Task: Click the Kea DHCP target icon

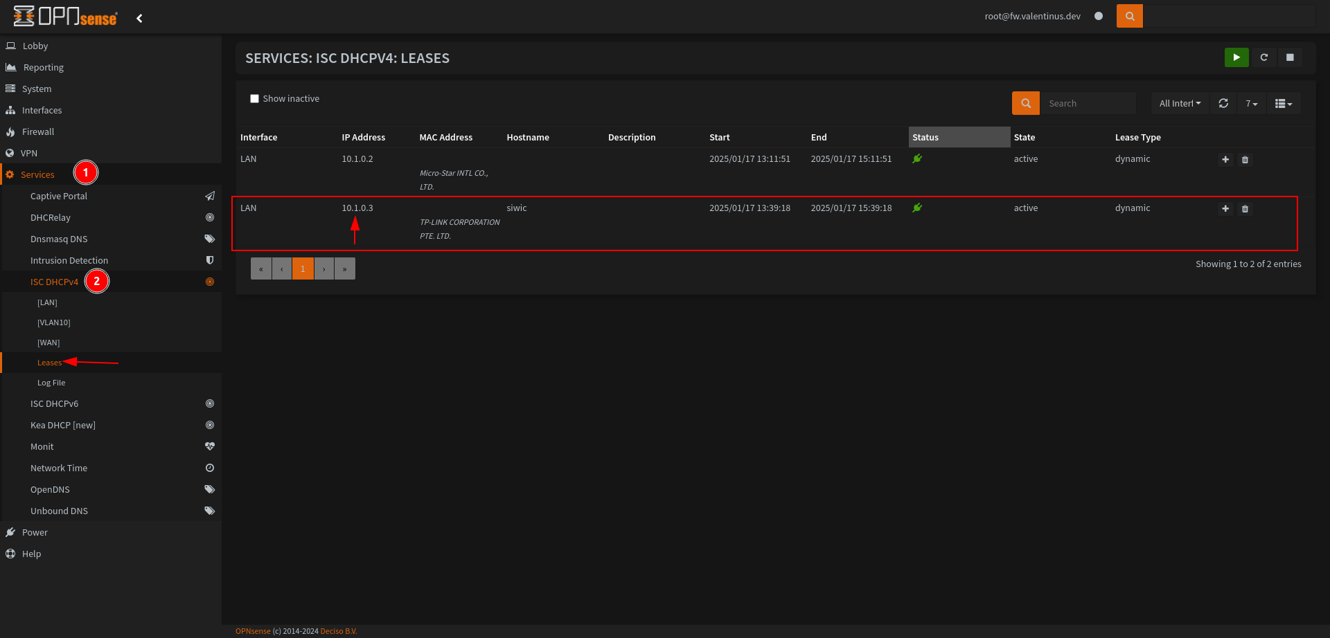Action: (210, 425)
